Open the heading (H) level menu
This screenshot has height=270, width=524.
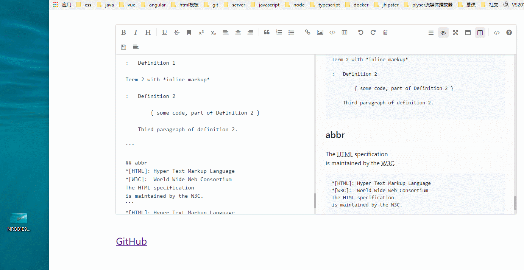[x=148, y=33]
